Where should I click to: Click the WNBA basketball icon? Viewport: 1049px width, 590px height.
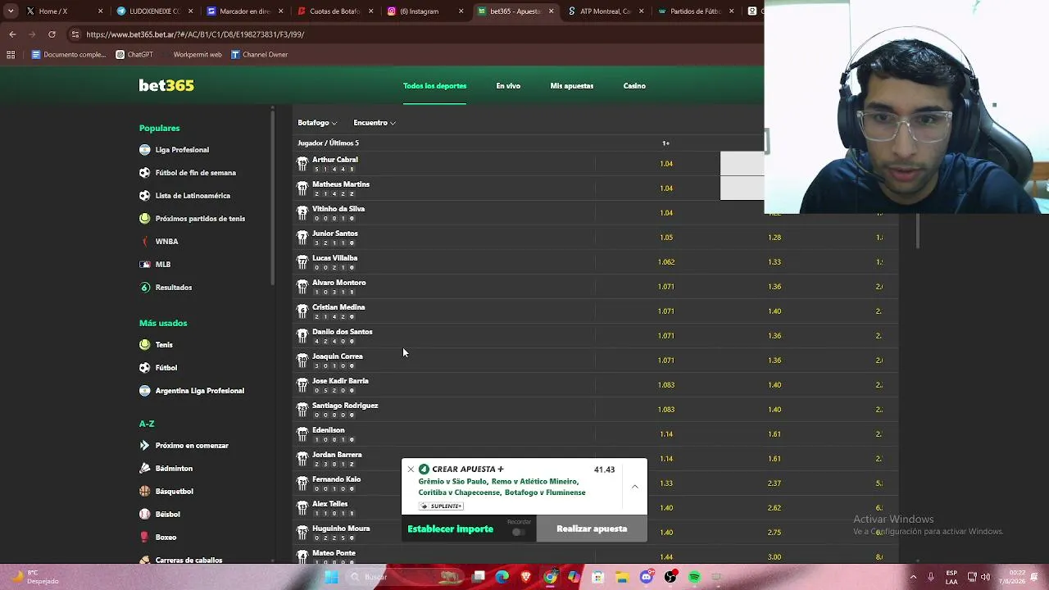[x=145, y=242]
